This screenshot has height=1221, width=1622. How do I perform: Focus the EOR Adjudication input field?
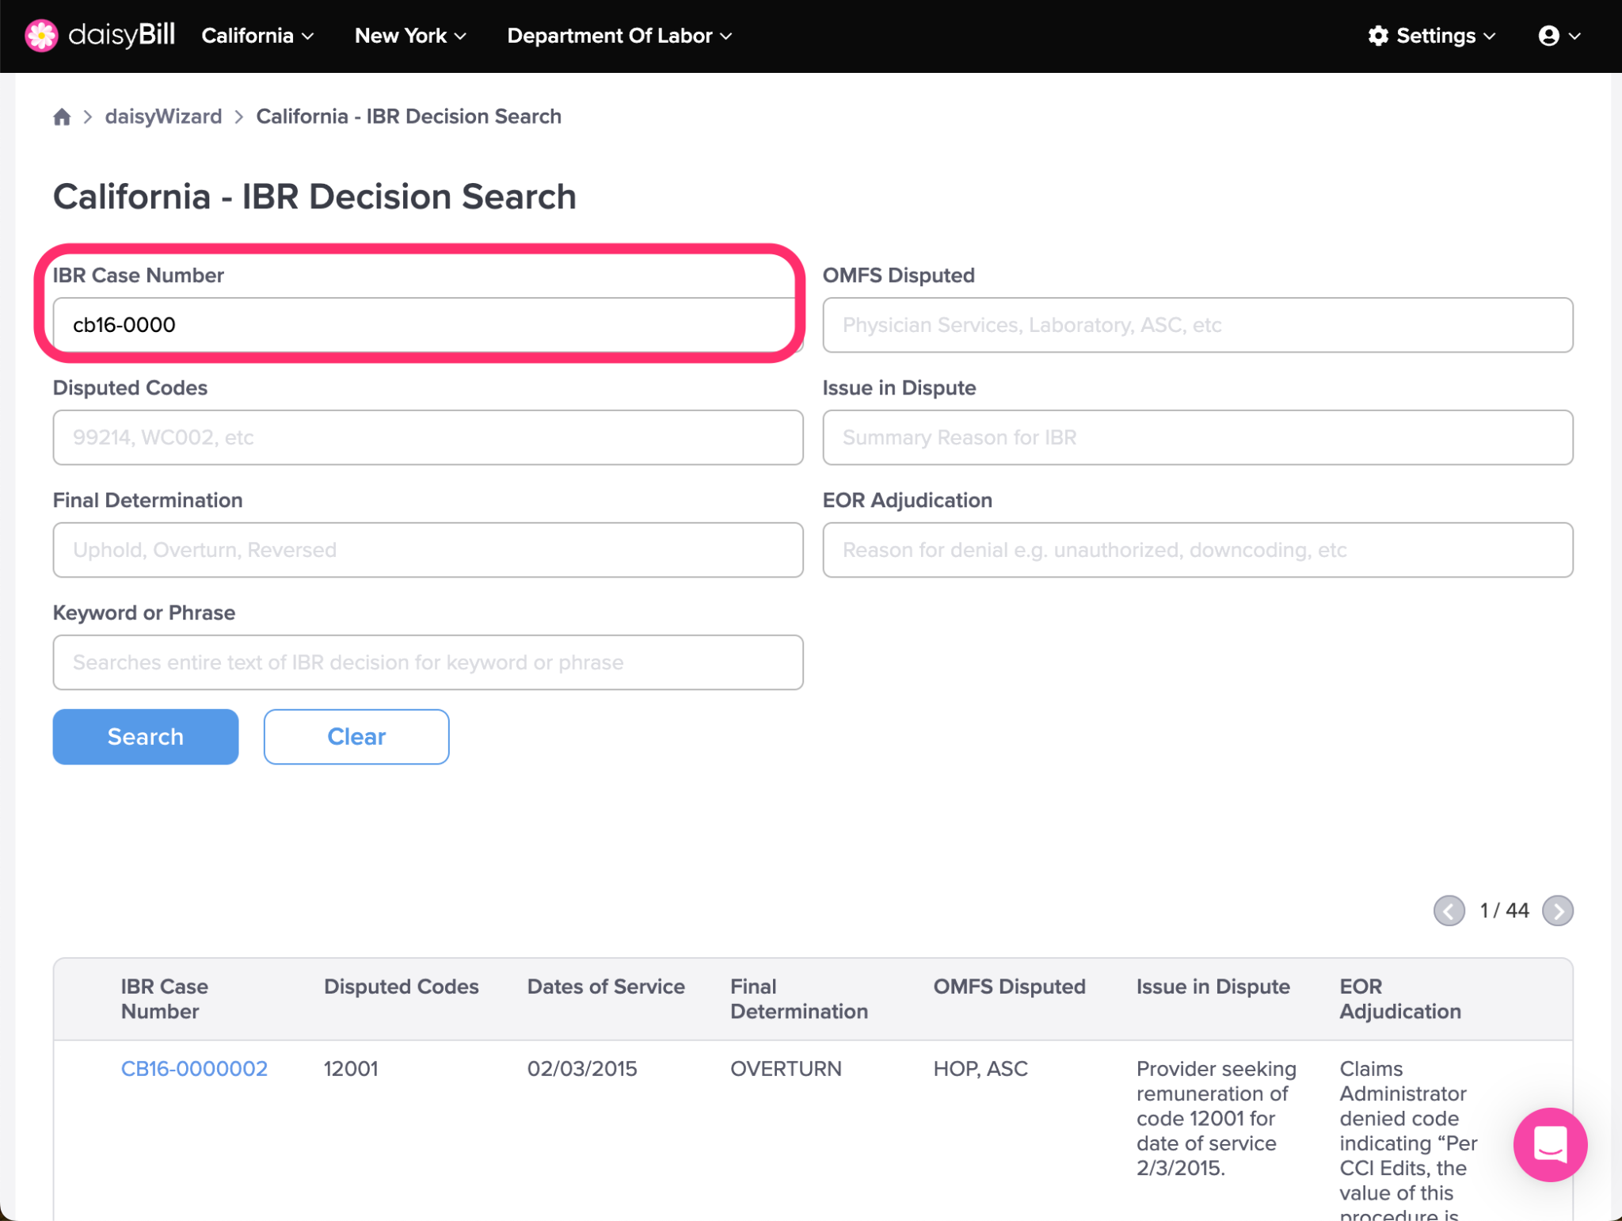point(1197,550)
